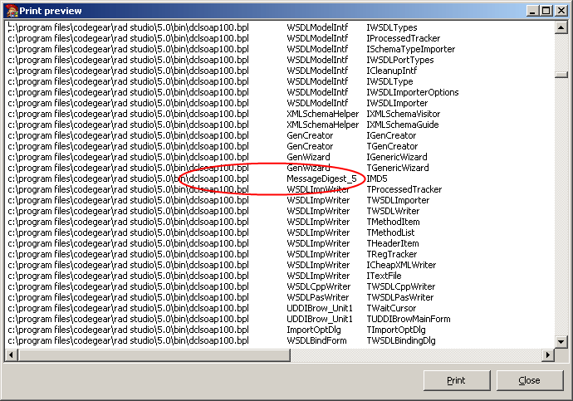Select the IWSDLTypes entry
This screenshot has width=573, height=401.
[x=392, y=27]
